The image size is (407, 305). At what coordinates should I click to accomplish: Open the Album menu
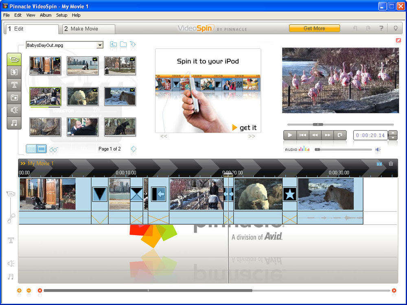pos(46,15)
